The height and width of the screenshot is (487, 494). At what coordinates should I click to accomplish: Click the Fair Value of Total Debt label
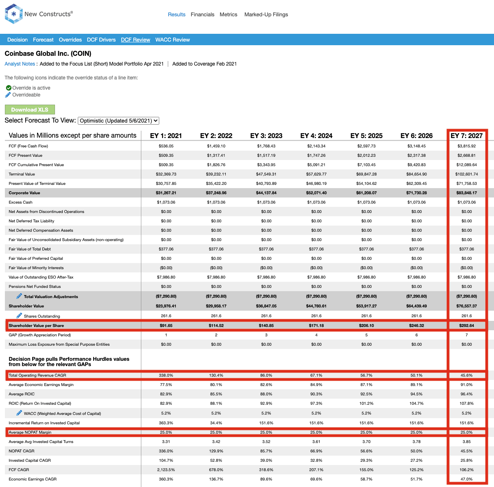click(30, 249)
